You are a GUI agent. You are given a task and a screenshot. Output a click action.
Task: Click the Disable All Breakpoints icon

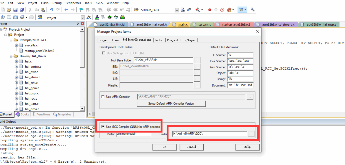(222, 10)
